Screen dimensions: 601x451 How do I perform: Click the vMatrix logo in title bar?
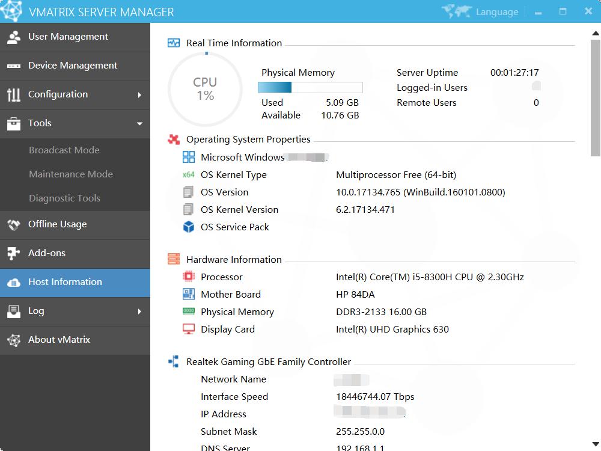11,11
